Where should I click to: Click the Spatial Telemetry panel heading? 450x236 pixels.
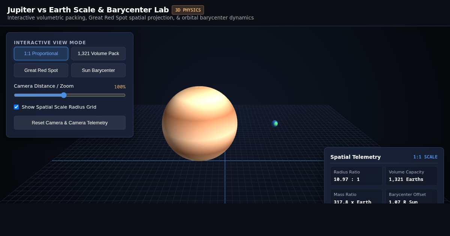pos(355,157)
